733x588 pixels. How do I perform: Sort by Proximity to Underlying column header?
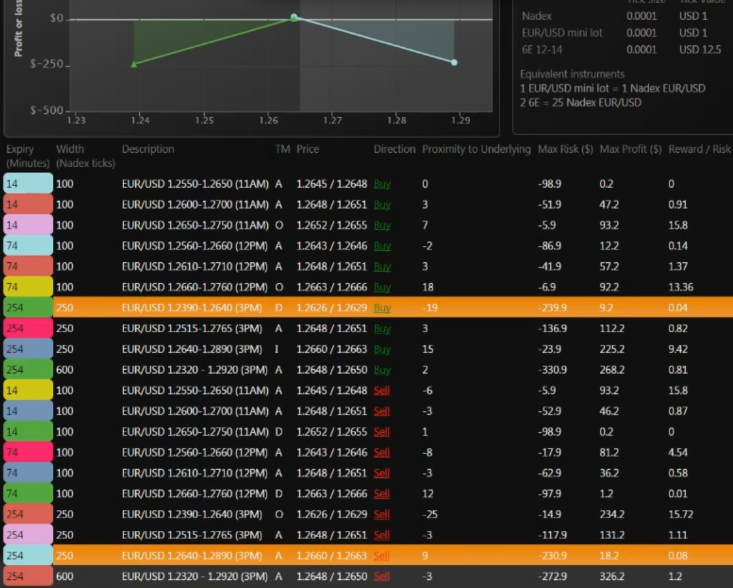coord(477,149)
